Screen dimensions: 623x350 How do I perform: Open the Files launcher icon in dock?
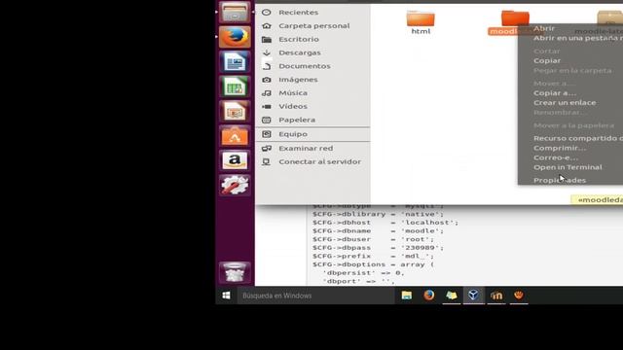click(x=235, y=13)
